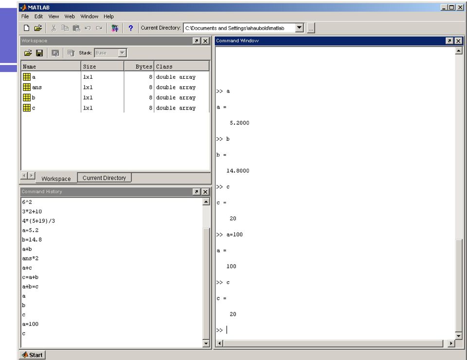
Task: Save the workspace with the floppy disk icon
Action: pos(39,53)
